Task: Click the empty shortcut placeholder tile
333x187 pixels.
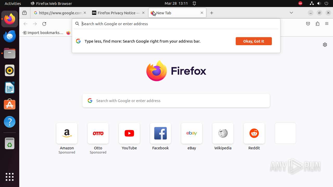Action: (x=285, y=133)
